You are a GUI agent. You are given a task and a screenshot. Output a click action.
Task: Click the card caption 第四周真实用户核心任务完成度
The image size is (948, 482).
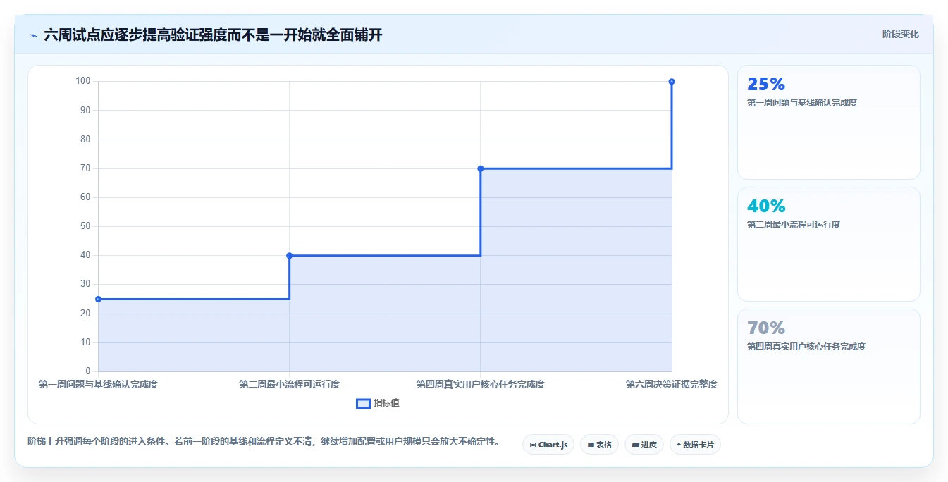coord(806,347)
